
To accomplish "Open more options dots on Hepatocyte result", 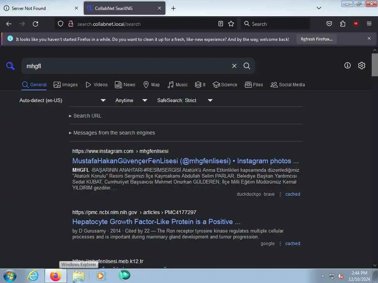I will tap(280, 244).
